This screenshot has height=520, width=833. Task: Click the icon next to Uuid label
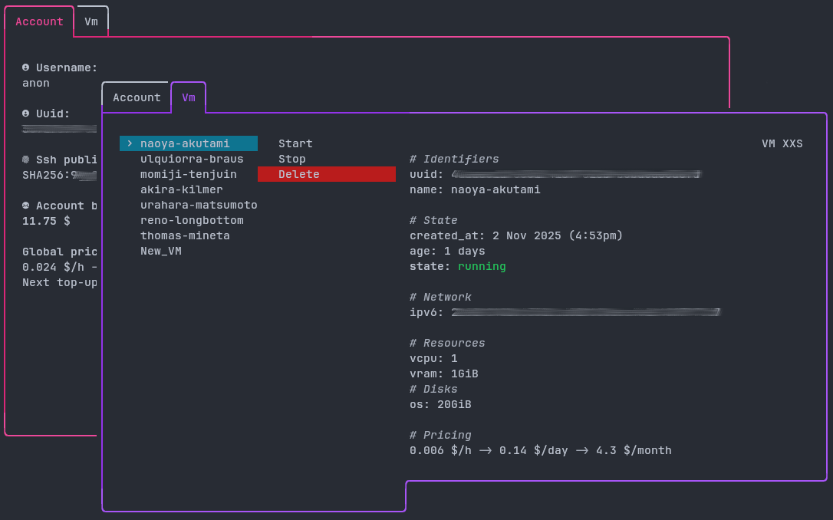coord(26,114)
